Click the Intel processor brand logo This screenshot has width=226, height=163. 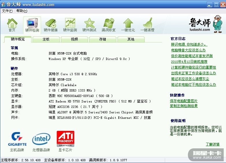[x=41, y=139]
